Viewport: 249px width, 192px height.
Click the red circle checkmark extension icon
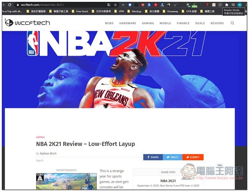(x=143, y=5)
